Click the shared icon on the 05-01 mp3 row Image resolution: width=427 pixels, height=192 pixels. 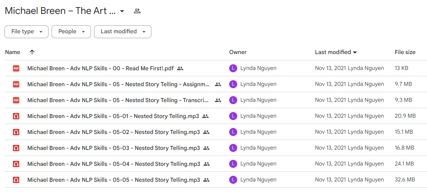tap(206, 116)
